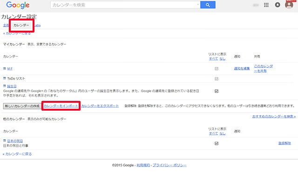Click the blue search magnifier button
298x172 pixels.
click(208, 5)
